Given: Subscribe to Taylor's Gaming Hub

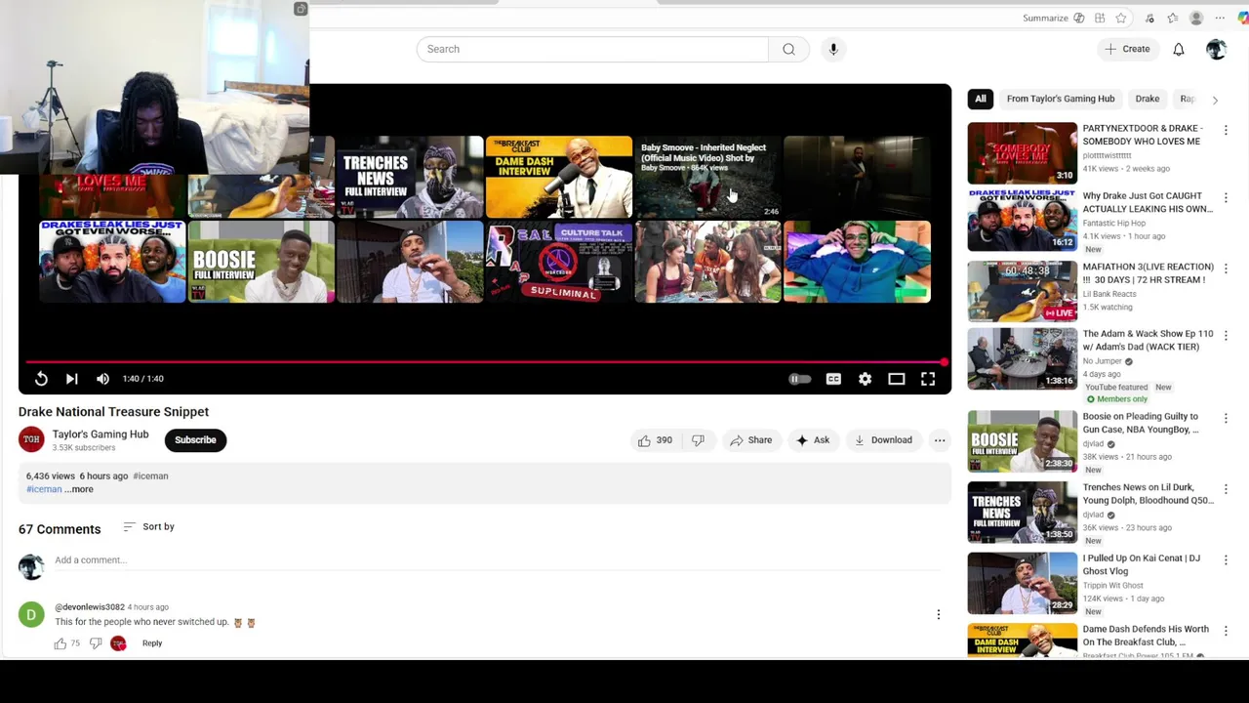Looking at the screenshot, I should tap(195, 440).
